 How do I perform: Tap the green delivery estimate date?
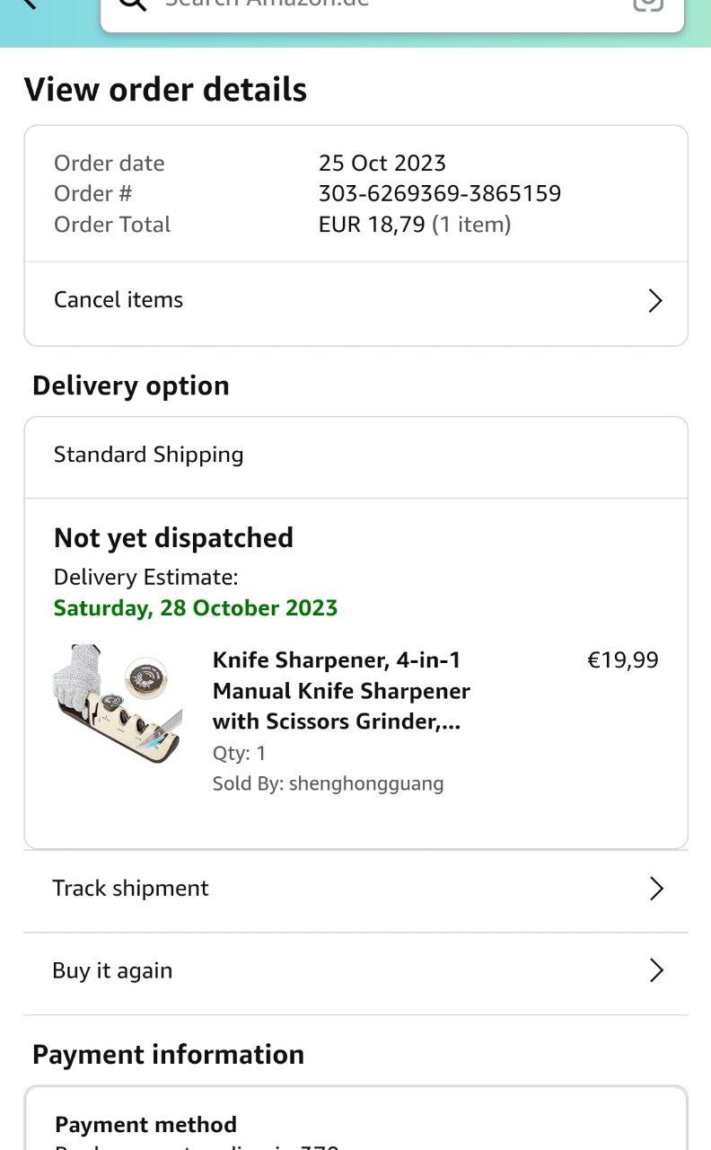(196, 608)
